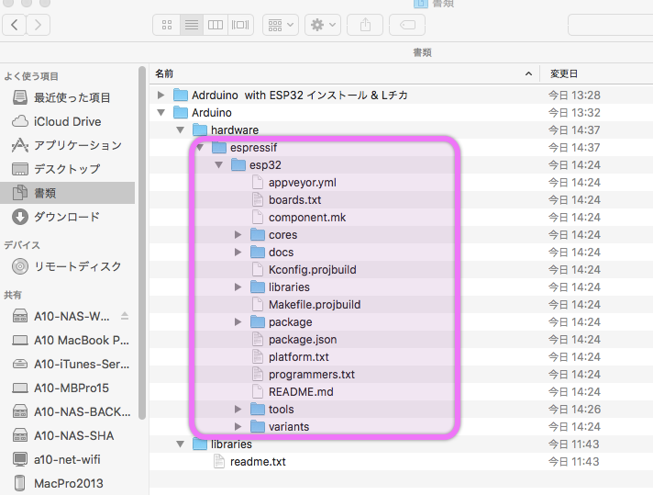This screenshot has width=653, height=495.
Task: Collapse the esp32 folder triangle
Action: 218,165
